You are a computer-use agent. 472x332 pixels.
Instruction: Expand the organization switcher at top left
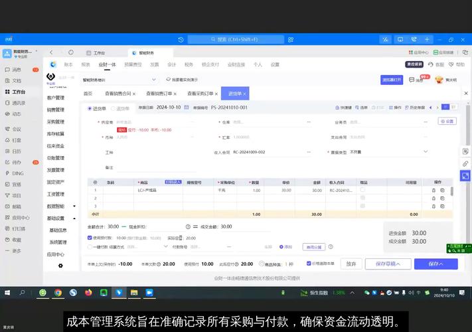pos(37,51)
